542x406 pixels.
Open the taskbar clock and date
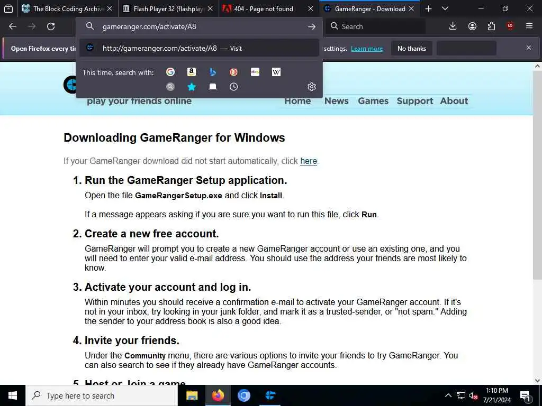497,395
